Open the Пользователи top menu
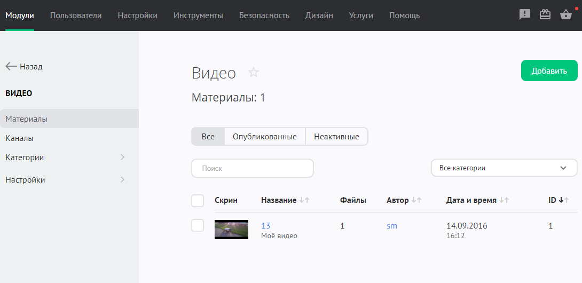The width and height of the screenshot is (582, 283). 76,15
